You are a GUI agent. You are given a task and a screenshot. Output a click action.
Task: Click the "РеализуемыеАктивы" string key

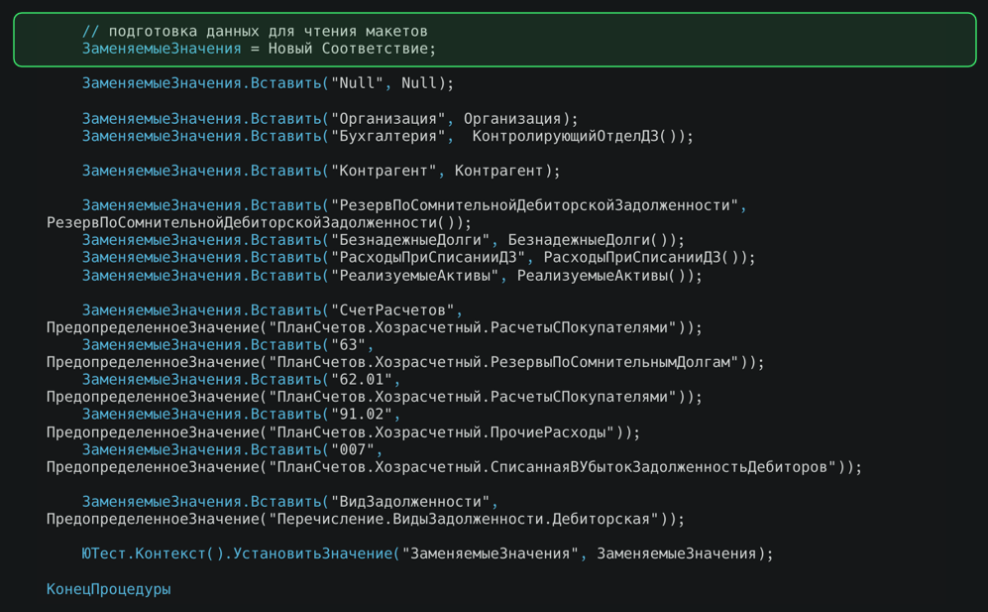(x=414, y=276)
